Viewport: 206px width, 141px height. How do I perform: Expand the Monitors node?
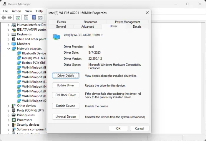click(9, 44)
